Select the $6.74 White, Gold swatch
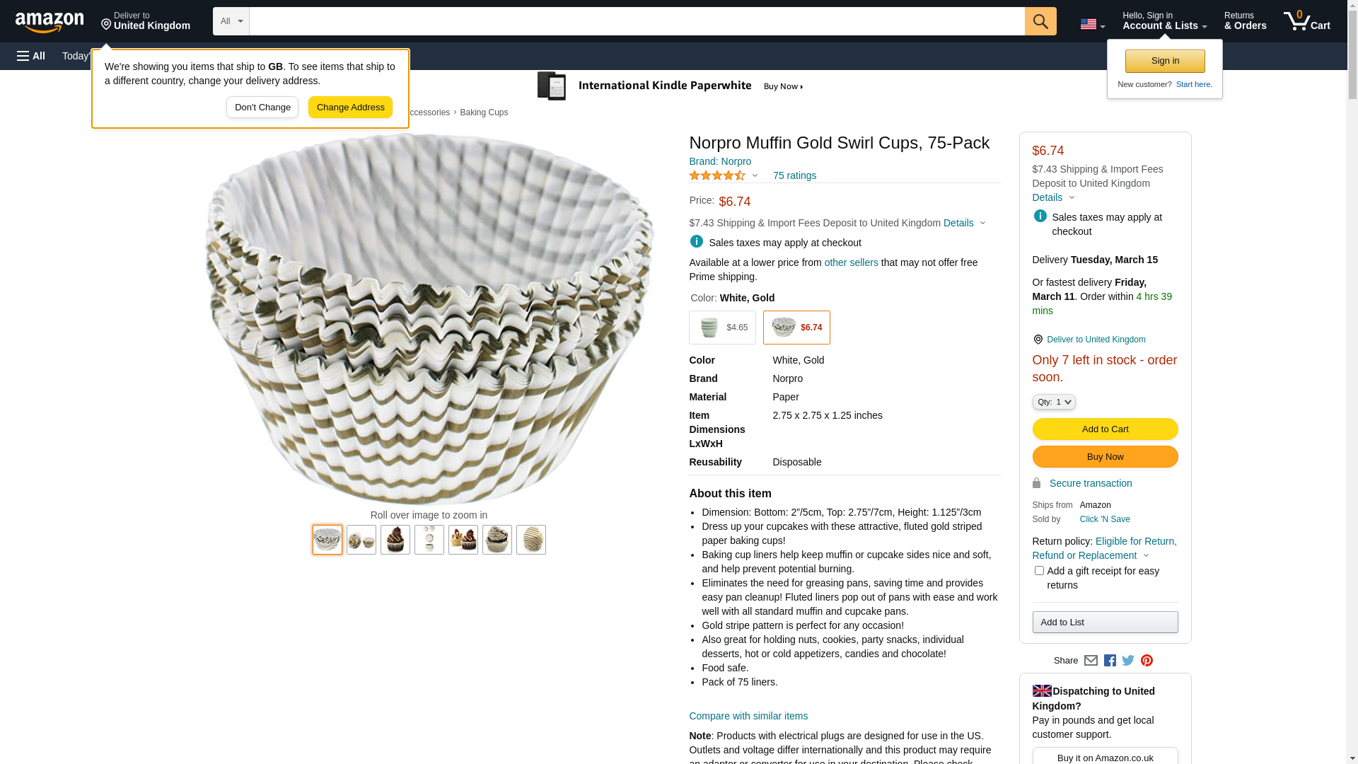 [796, 328]
